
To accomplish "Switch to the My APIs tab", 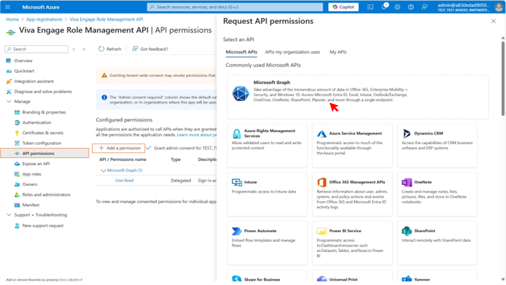I will click(x=338, y=52).
